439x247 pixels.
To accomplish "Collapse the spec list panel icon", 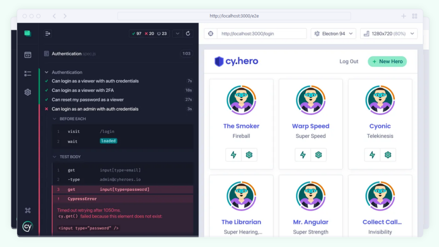I will click(x=48, y=33).
